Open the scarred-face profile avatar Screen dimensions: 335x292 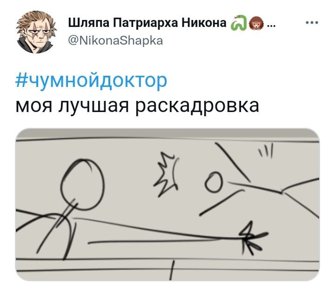[36, 32]
